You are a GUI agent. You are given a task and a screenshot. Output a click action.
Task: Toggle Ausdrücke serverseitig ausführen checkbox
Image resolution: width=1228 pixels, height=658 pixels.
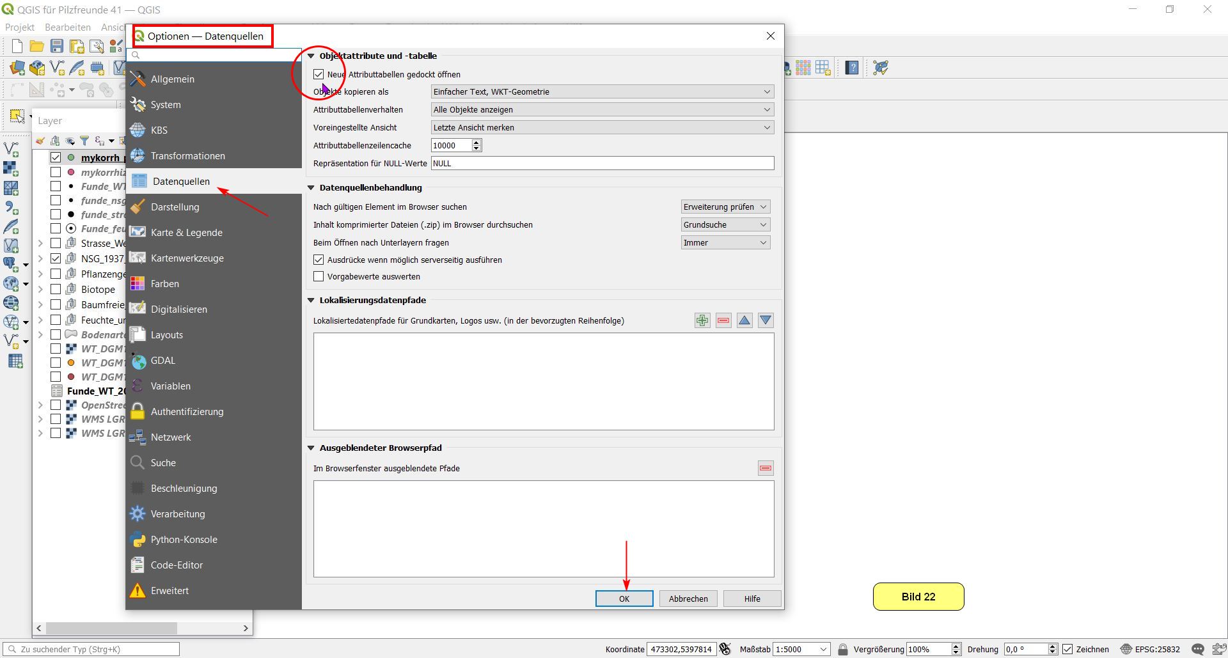(x=319, y=260)
